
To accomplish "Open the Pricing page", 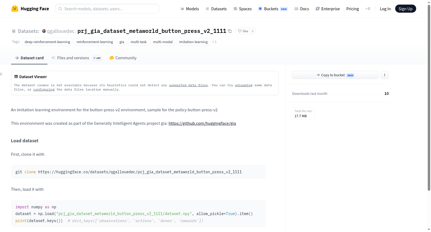I will pyautogui.click(x=353, y=9).
